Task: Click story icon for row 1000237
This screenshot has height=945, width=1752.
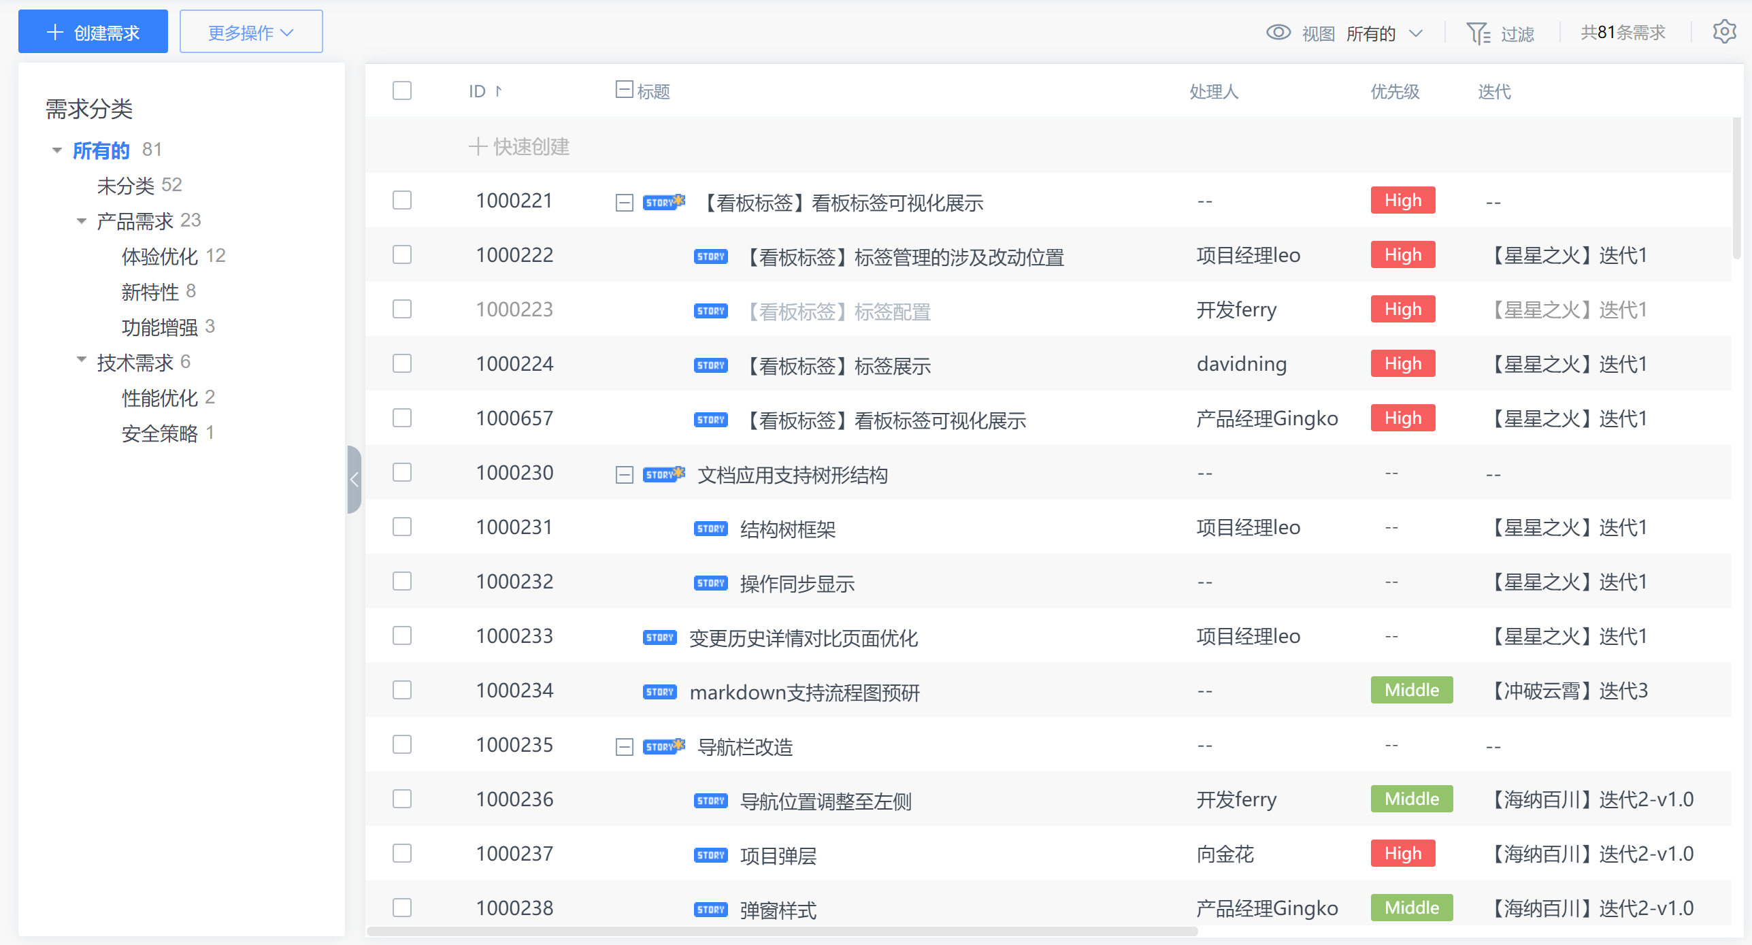Action: pyautogui.click(x=710, y=855)
